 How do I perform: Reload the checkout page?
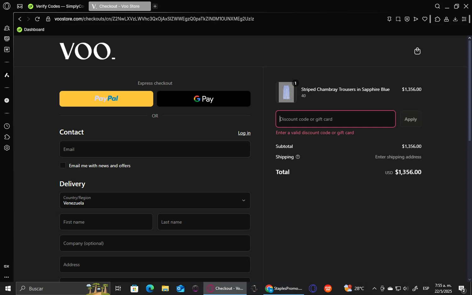pos(37,19)
